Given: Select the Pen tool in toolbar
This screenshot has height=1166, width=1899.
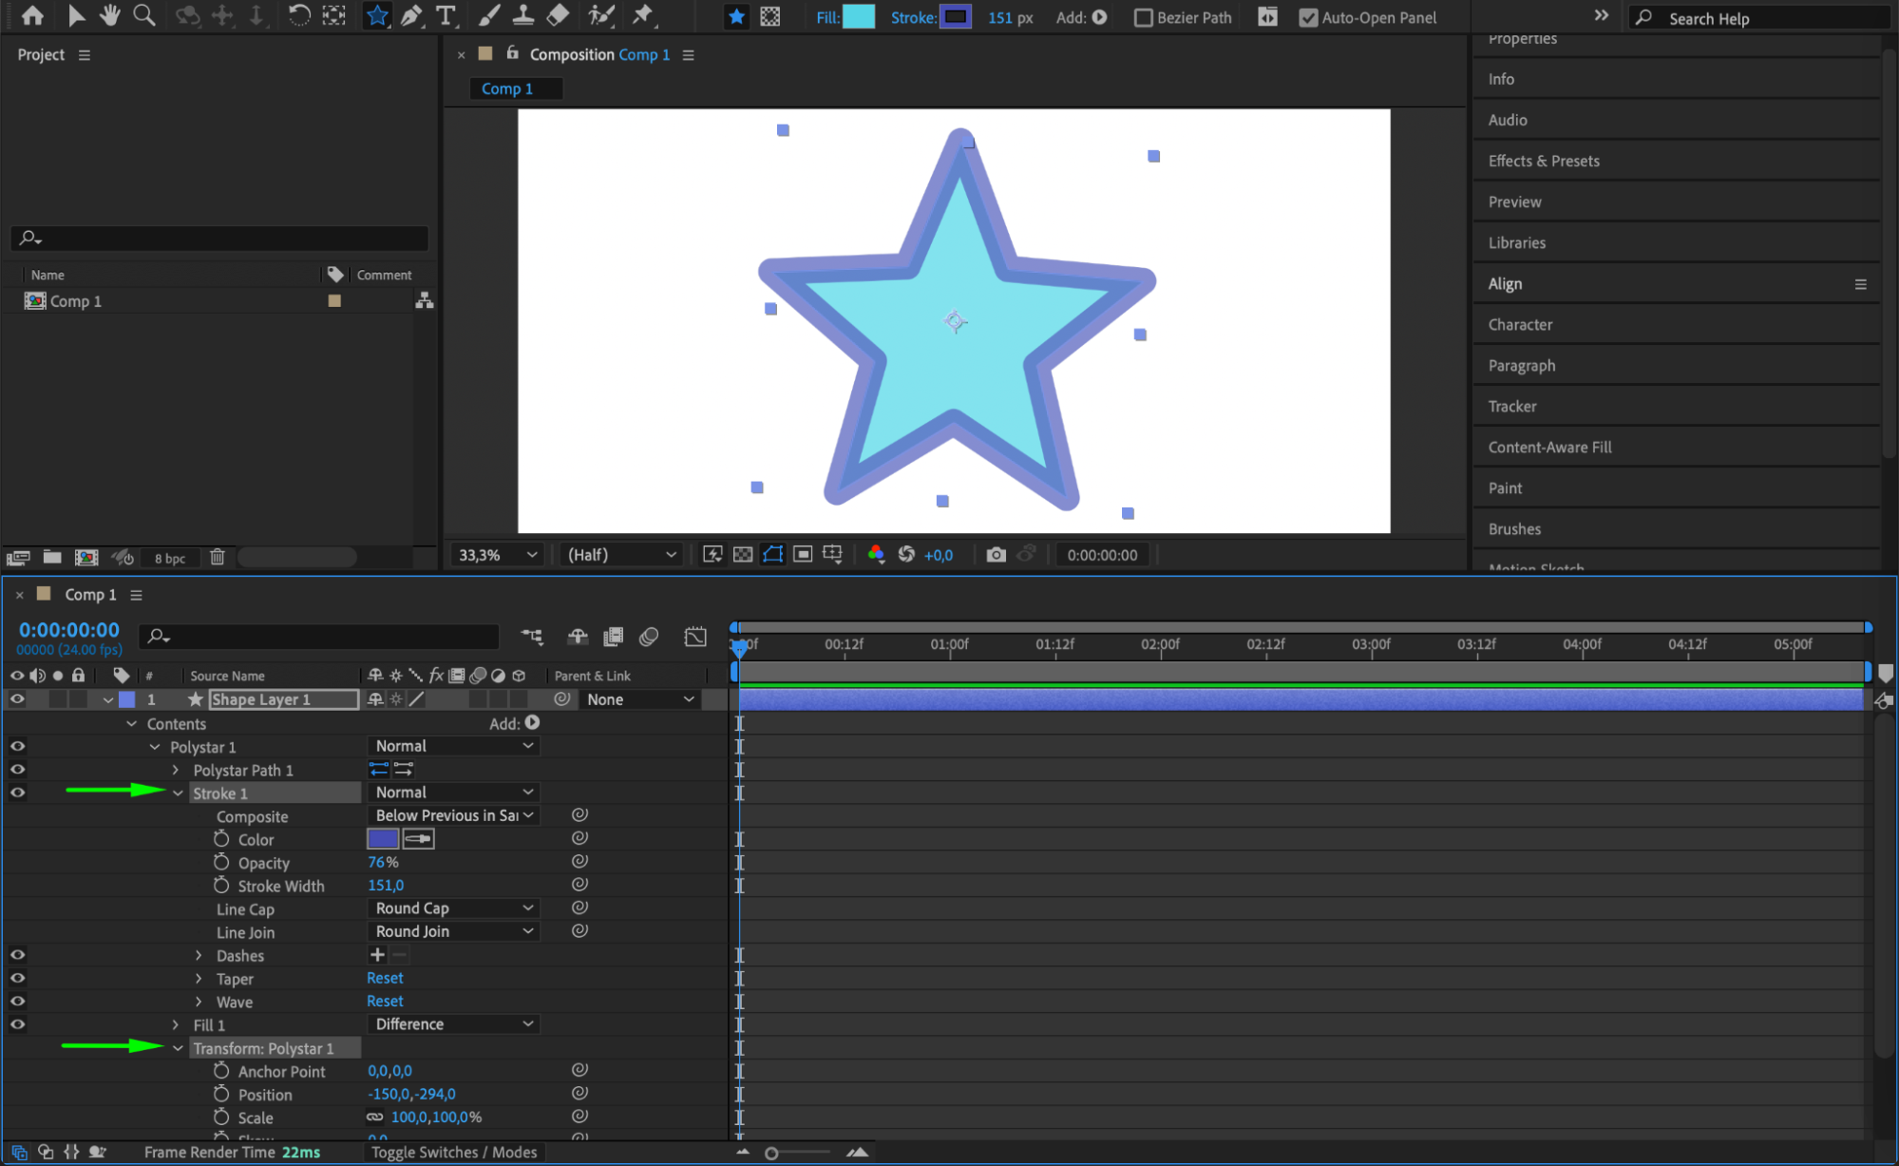Looking at the screenshot, I should tap(411, 15).
